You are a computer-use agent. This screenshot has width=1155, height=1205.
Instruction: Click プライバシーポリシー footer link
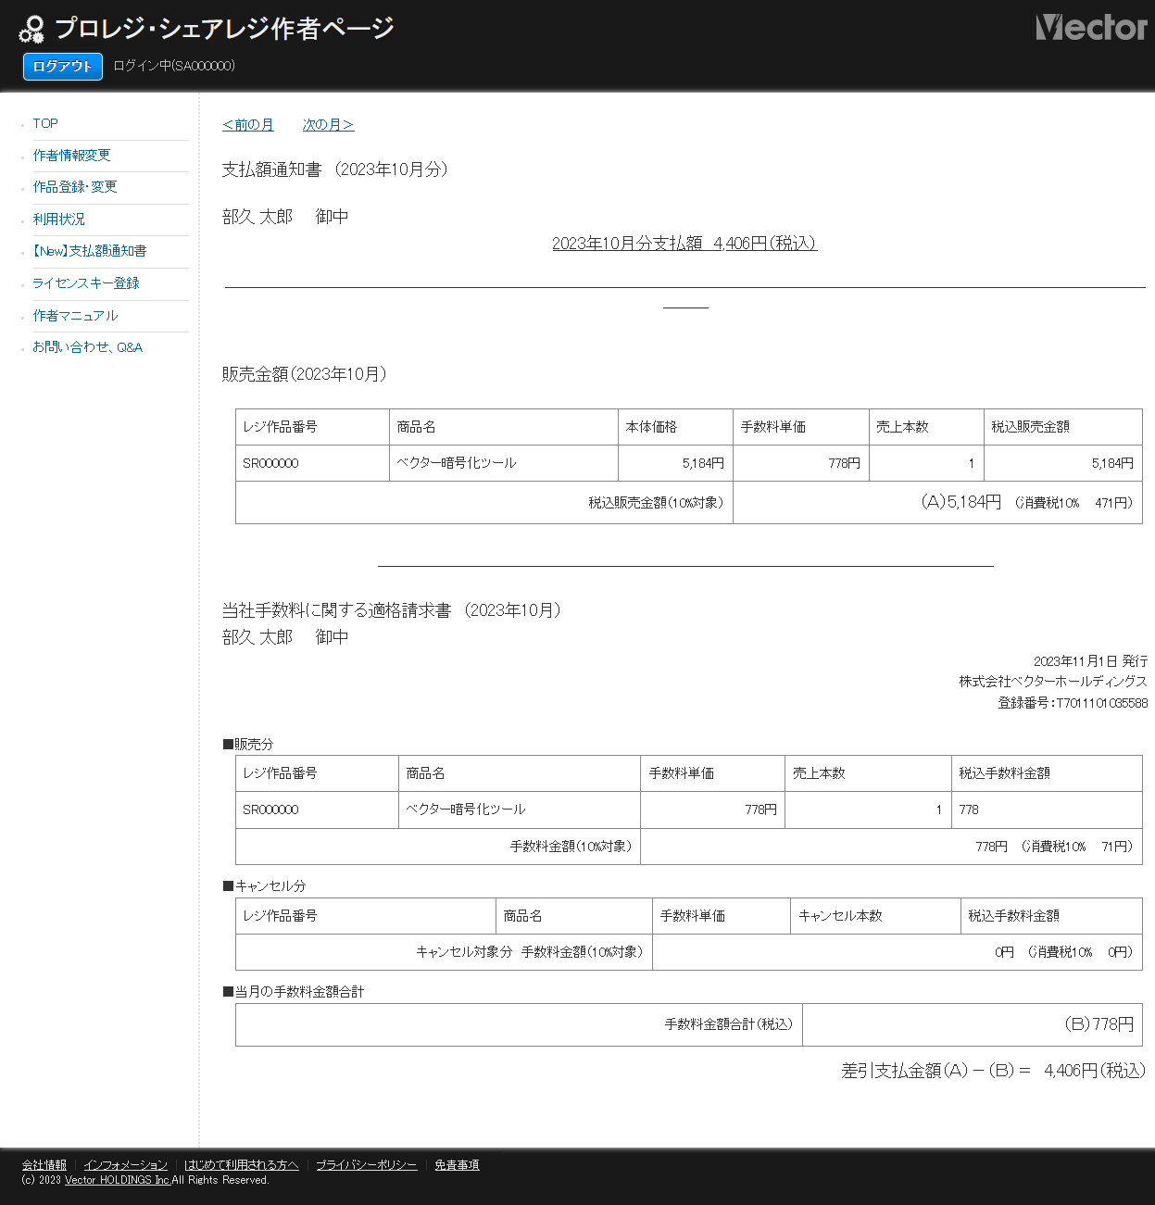(x=366, y=1164)
